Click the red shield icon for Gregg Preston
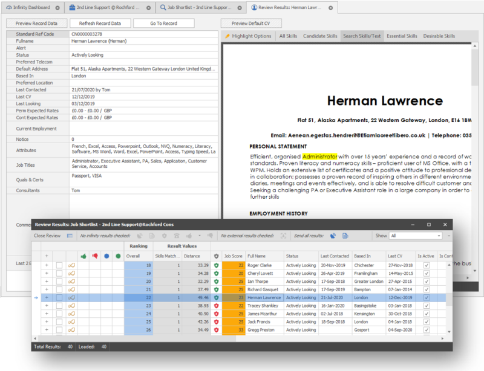 point(217,330)
